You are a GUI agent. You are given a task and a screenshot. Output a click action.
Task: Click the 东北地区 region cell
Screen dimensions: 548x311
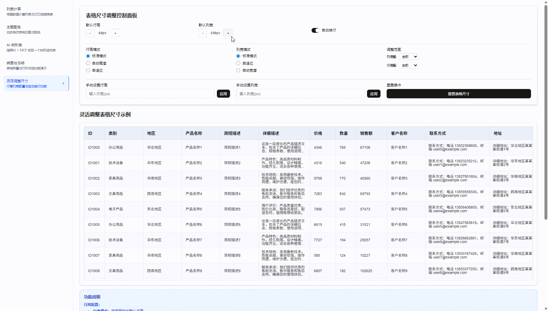click(162, 209)
